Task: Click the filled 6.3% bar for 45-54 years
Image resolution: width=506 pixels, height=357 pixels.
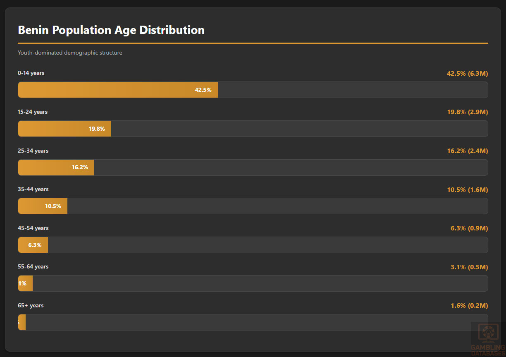Action: pos(33,245)
